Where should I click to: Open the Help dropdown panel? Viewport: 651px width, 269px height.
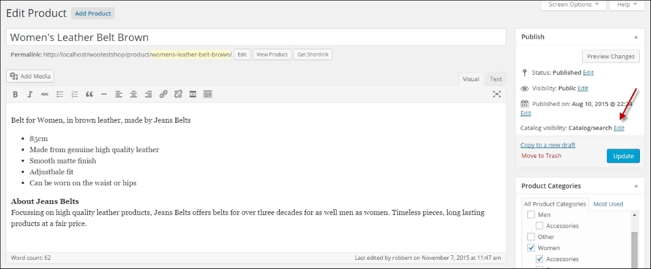(x=626, y=5)
